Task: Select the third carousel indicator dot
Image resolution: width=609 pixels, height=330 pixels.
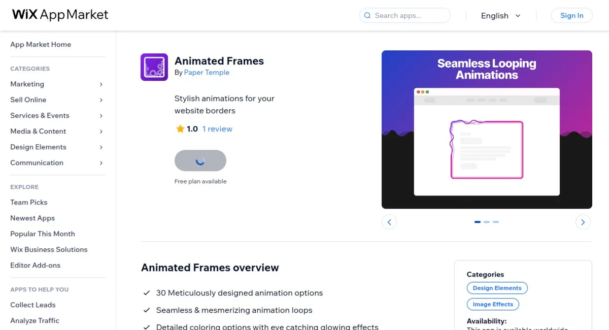Action: click(x=496, y=222)
